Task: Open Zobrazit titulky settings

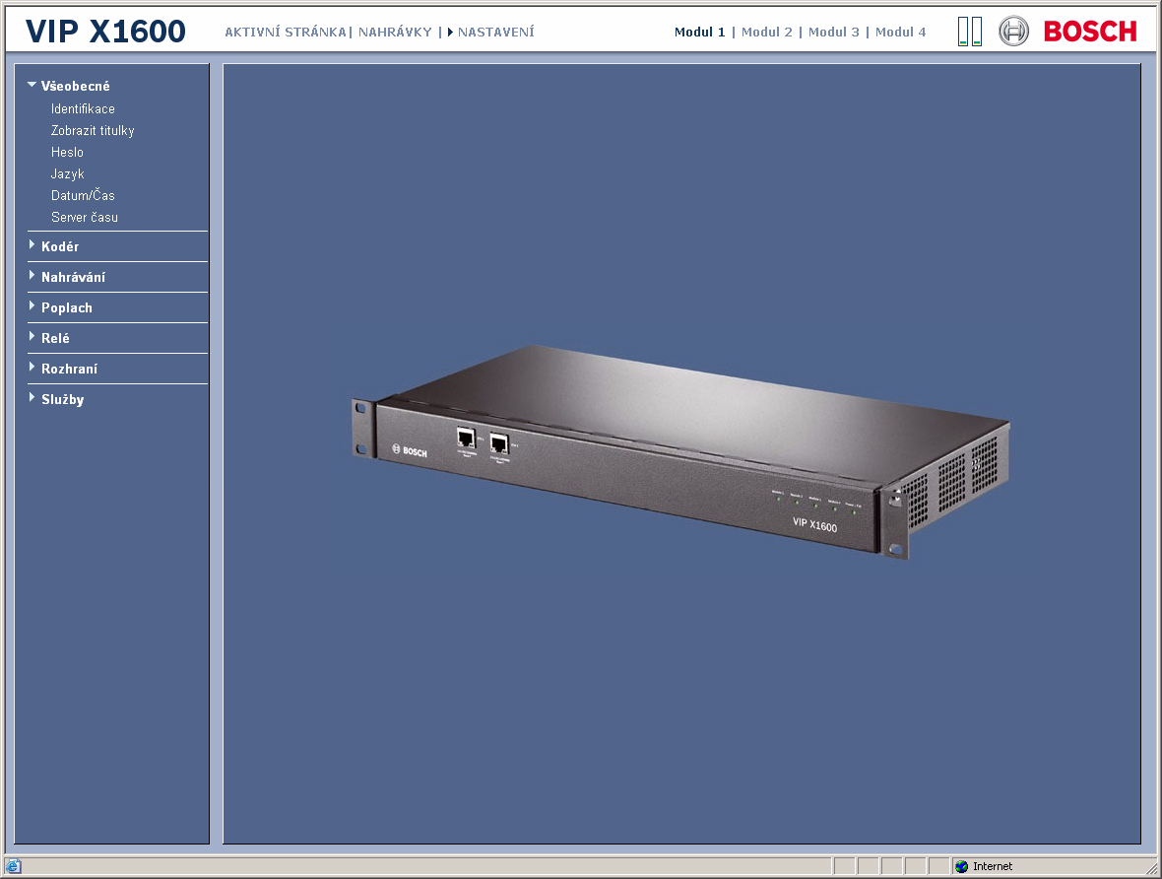Action: click(93, 130)
